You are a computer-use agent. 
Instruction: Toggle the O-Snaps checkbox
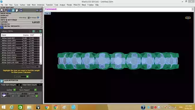pyautogui.click(x=29, y=18)
